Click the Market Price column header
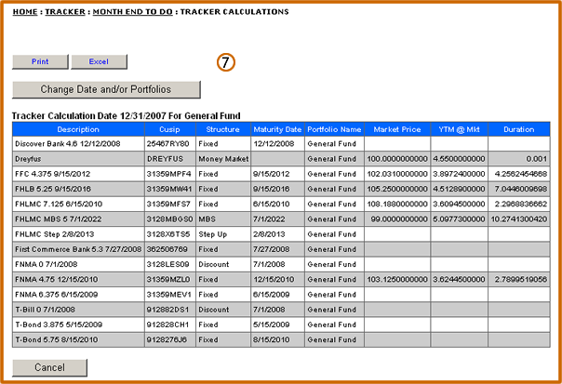The height and width of the screenshot is (384, 562). 397,129
